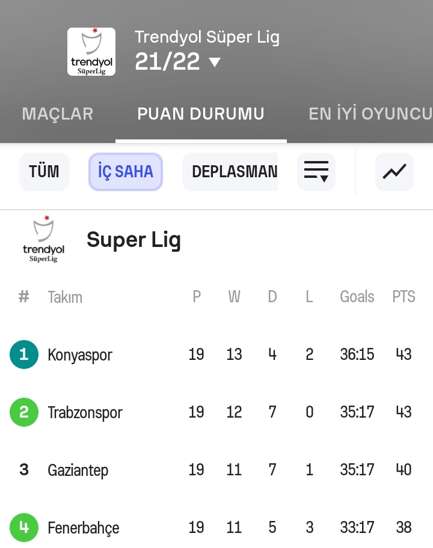Tap Trabzonspor's green rank 2 badge
Image resolution: width=433 pixels, height=548 pixels.
tap(24, 412)
